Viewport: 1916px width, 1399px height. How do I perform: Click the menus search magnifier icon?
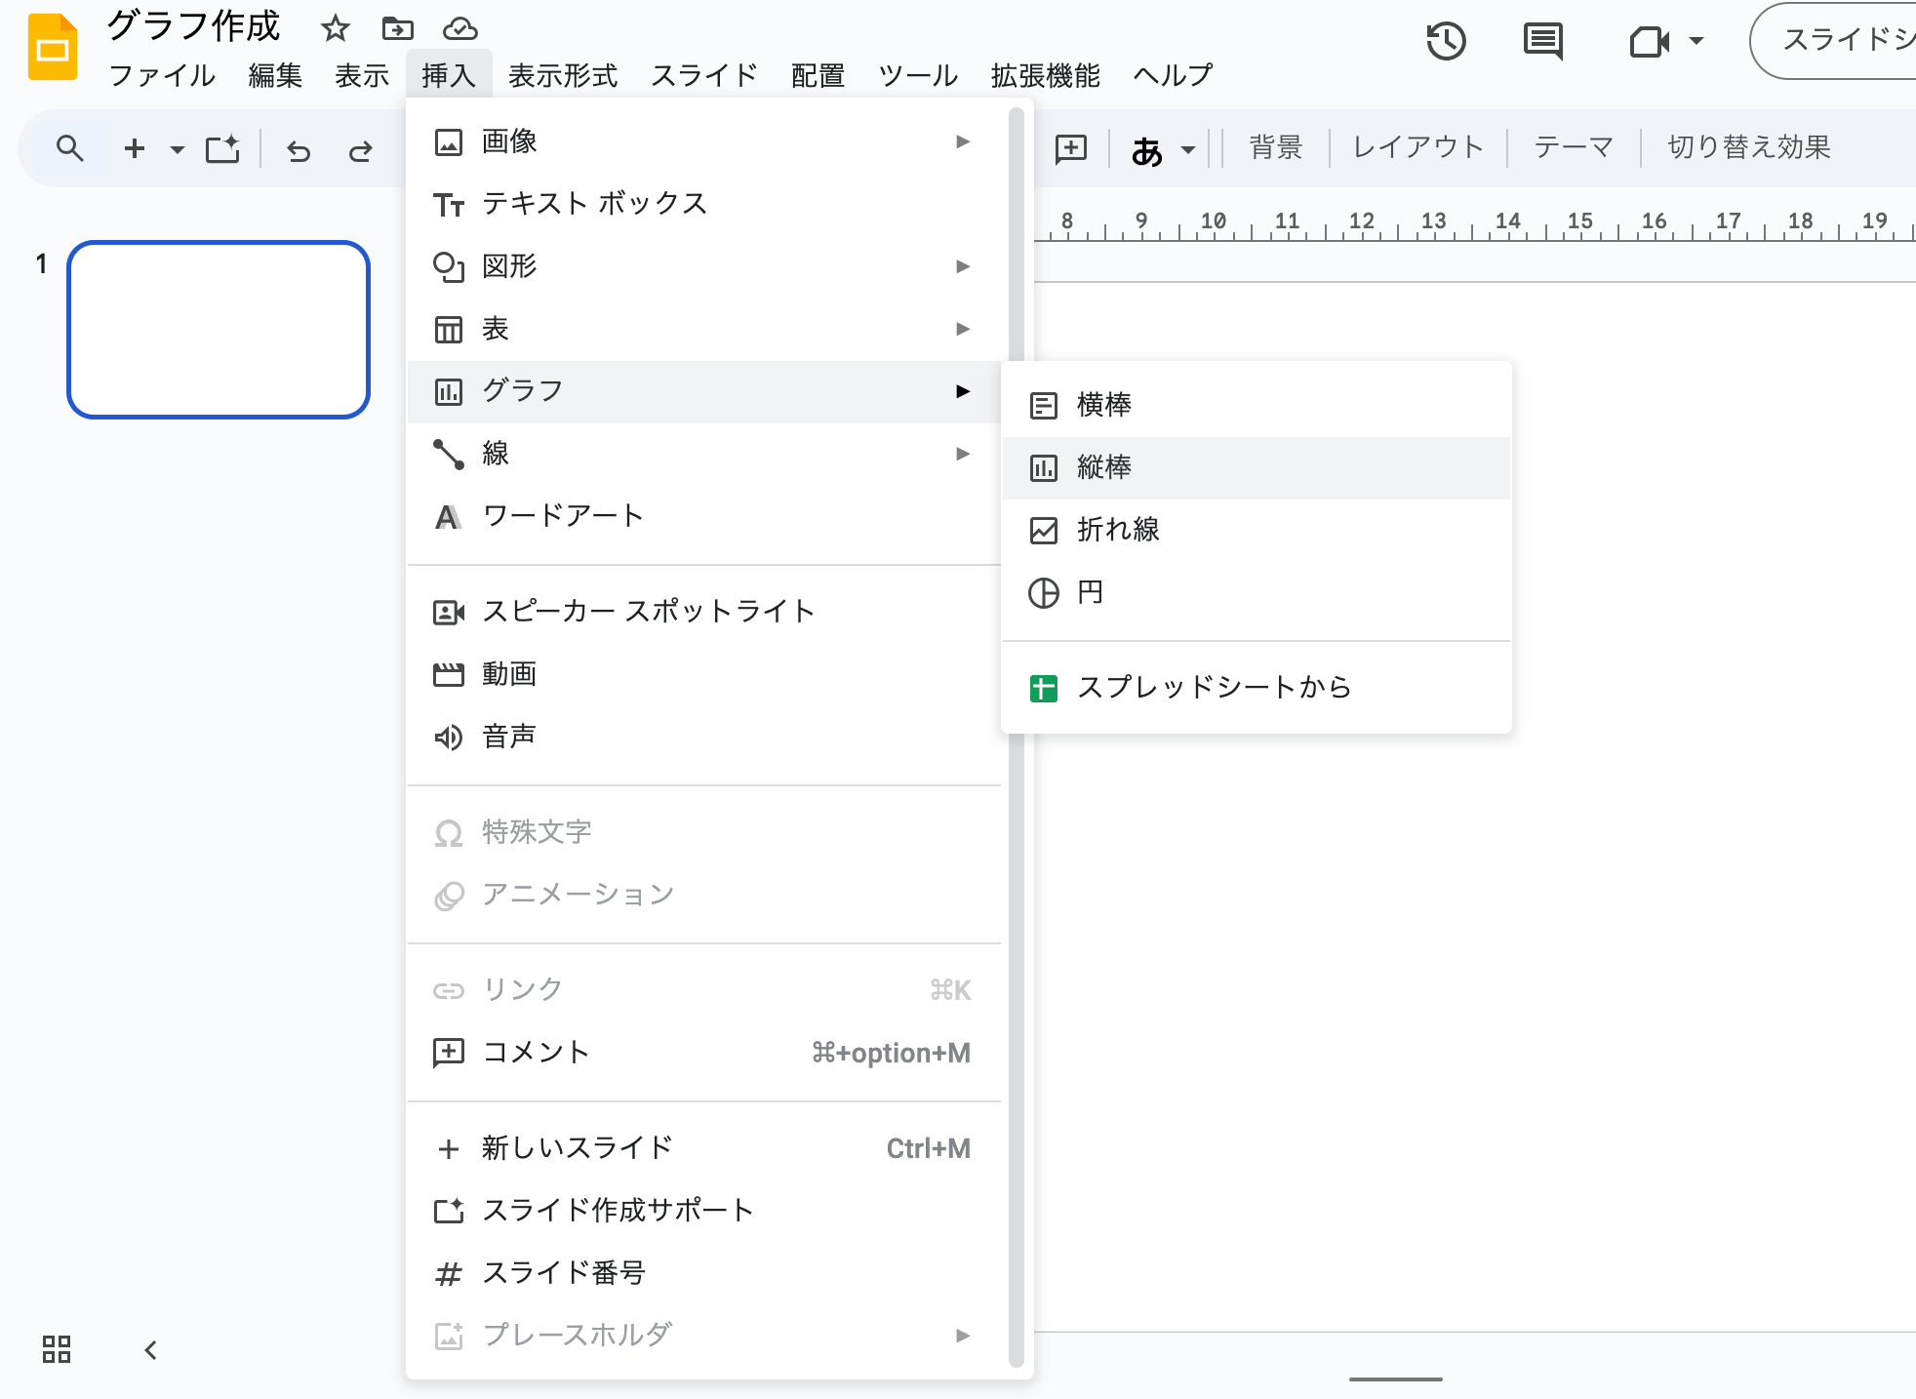(69, 147)
